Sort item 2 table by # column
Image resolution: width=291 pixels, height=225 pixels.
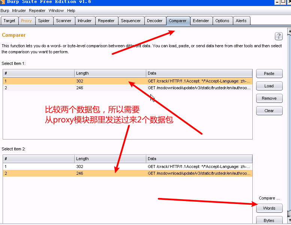39,159
